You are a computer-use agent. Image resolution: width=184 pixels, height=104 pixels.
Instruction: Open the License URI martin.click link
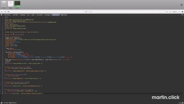pos(19,28)
